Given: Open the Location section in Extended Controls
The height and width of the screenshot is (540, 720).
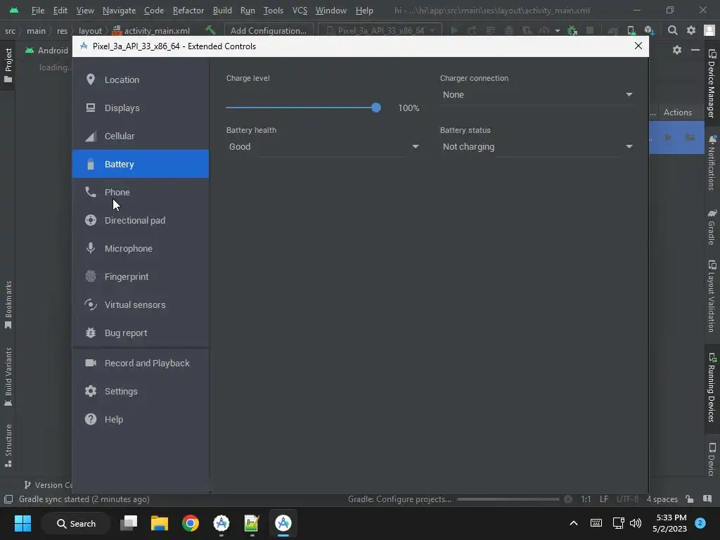Looking at the screenshot, I should coord(140,79).
